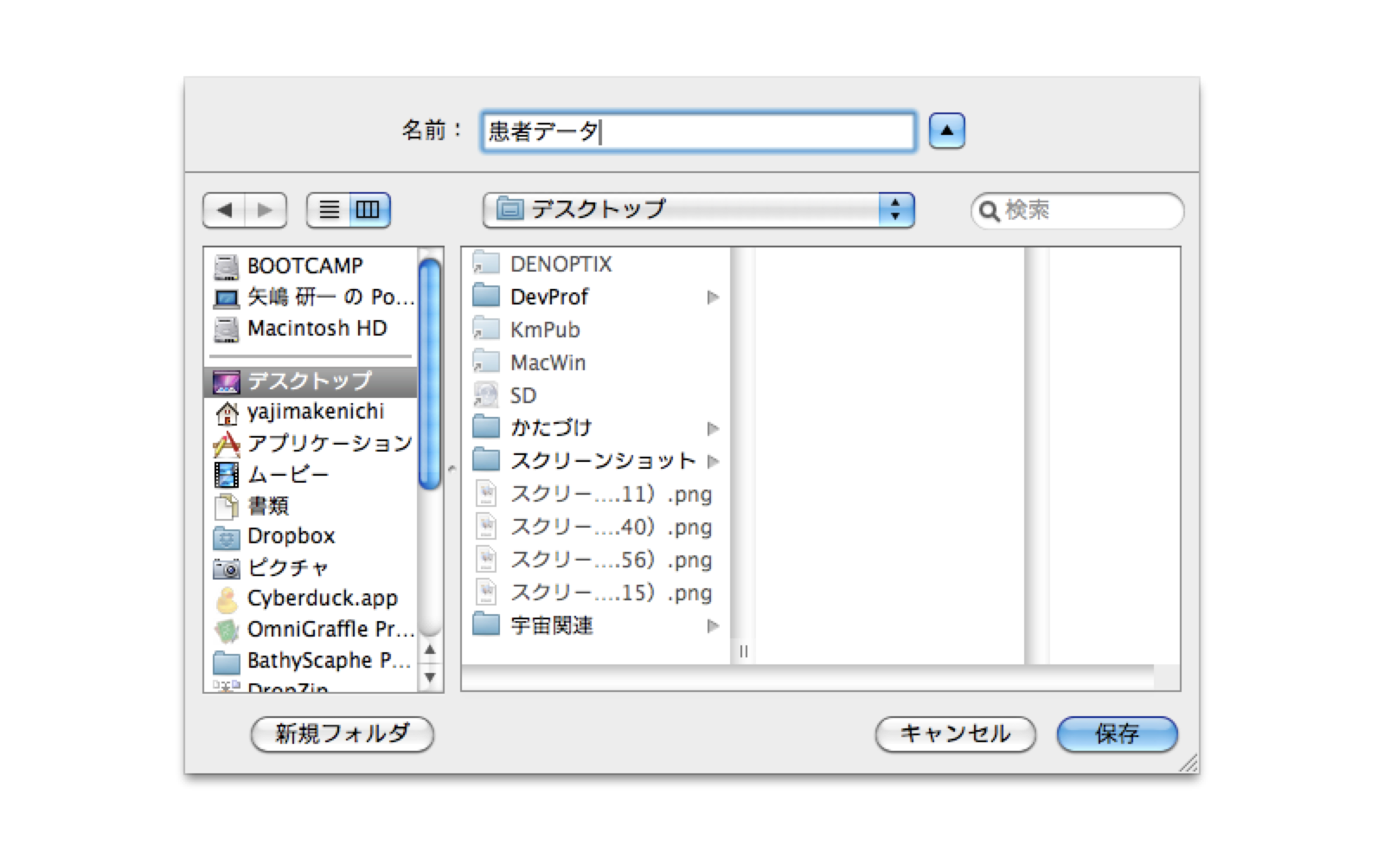Switch to list view mode
This screenshot has height=865, width=1384.
point(329,210)
